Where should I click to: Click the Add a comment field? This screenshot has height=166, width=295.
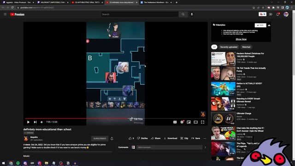tap(169, 148)
